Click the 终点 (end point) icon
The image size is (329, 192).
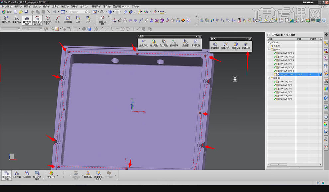(x=58, y=19)
